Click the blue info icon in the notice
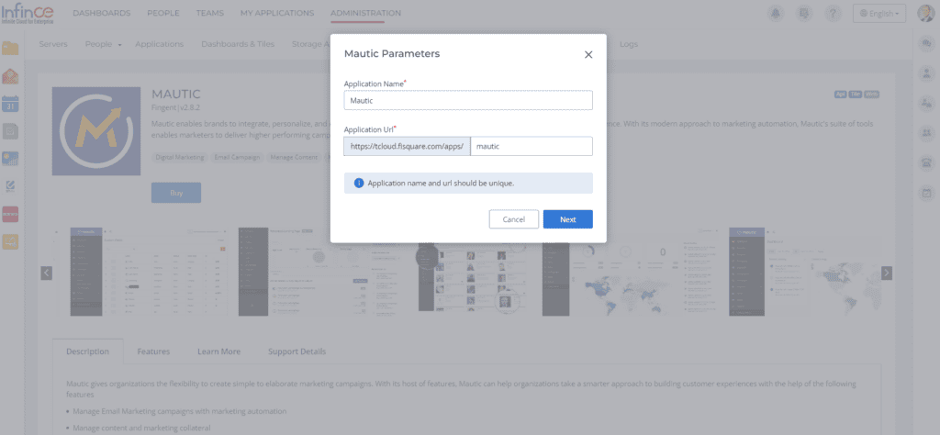The width and height of the screenshot is (940, 435). pos(359,184)
